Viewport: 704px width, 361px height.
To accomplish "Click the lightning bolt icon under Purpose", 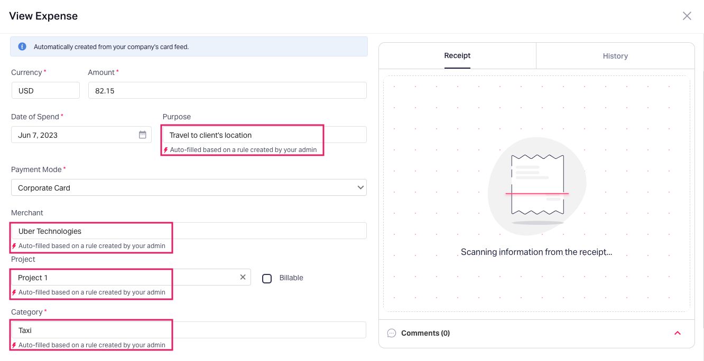I will 166,150.
